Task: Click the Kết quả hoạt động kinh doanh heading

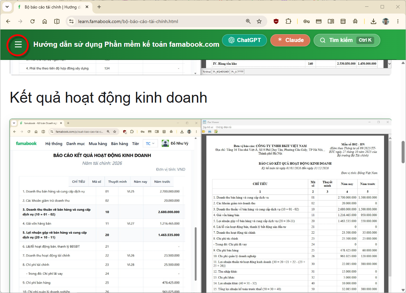Action: (x=108, y=98)
